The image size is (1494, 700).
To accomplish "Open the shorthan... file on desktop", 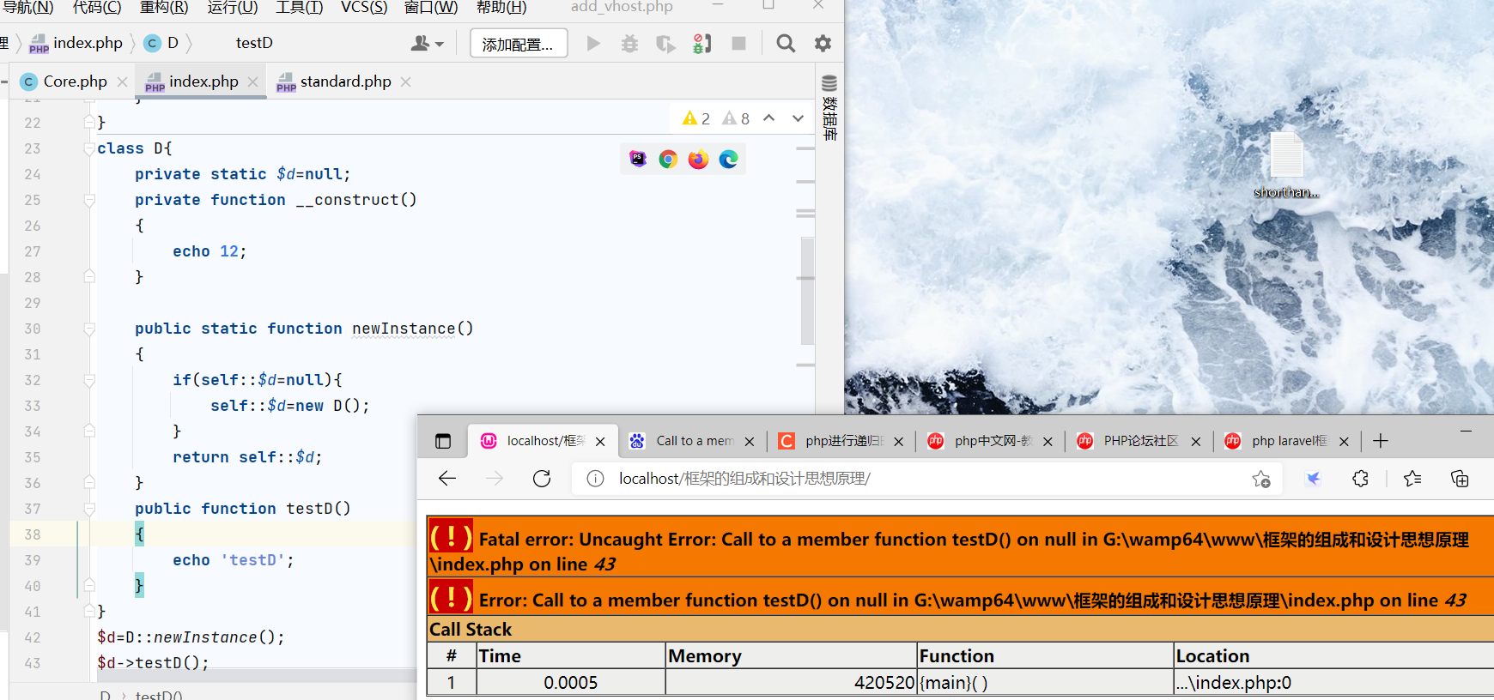I will point(1286,166).
